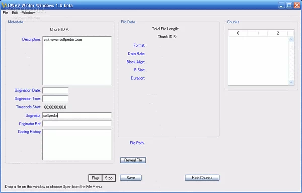Save the file with the Save button
The image size is (302, 193).
131,178
